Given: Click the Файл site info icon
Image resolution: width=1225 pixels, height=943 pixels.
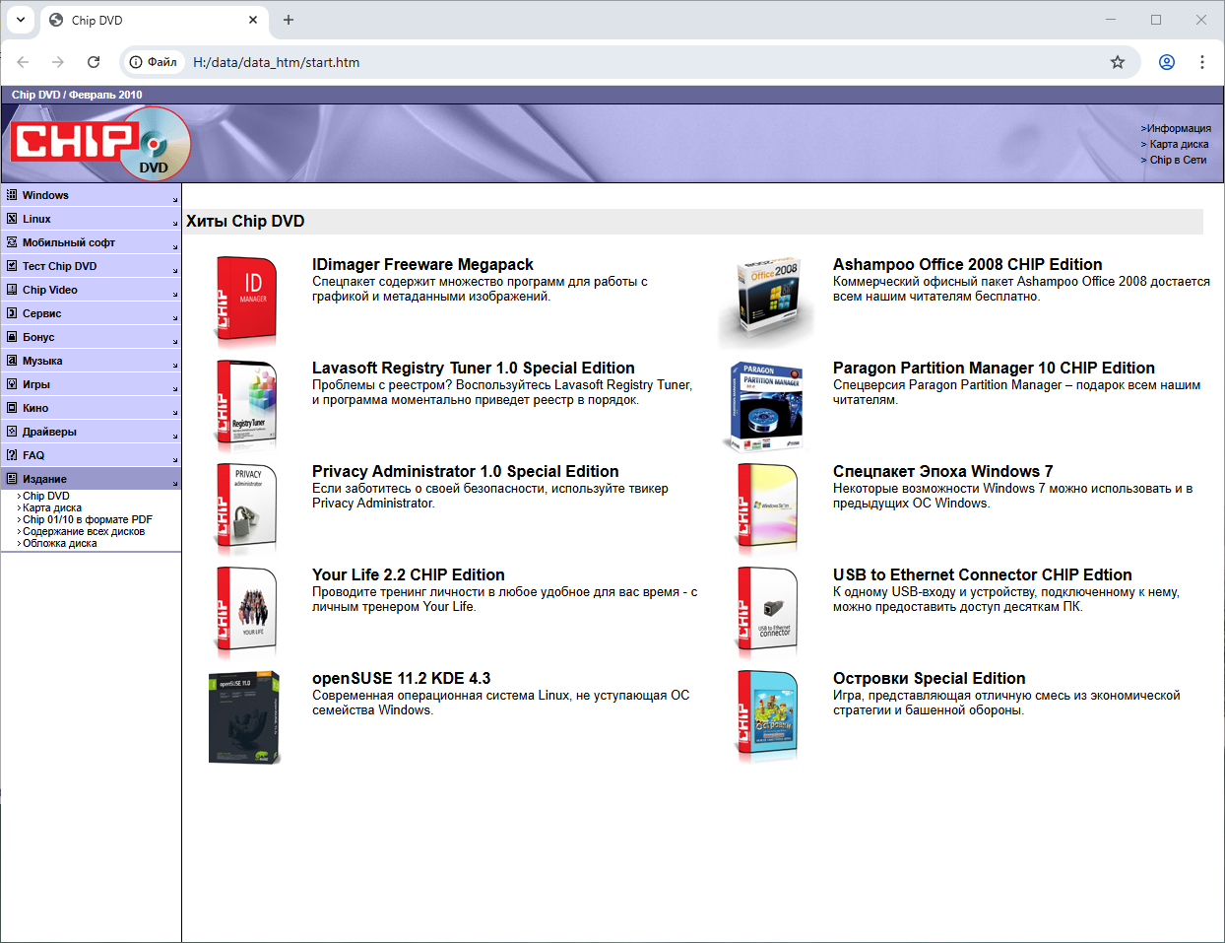Looking at the screenshot, I should [x=154, y=62].
